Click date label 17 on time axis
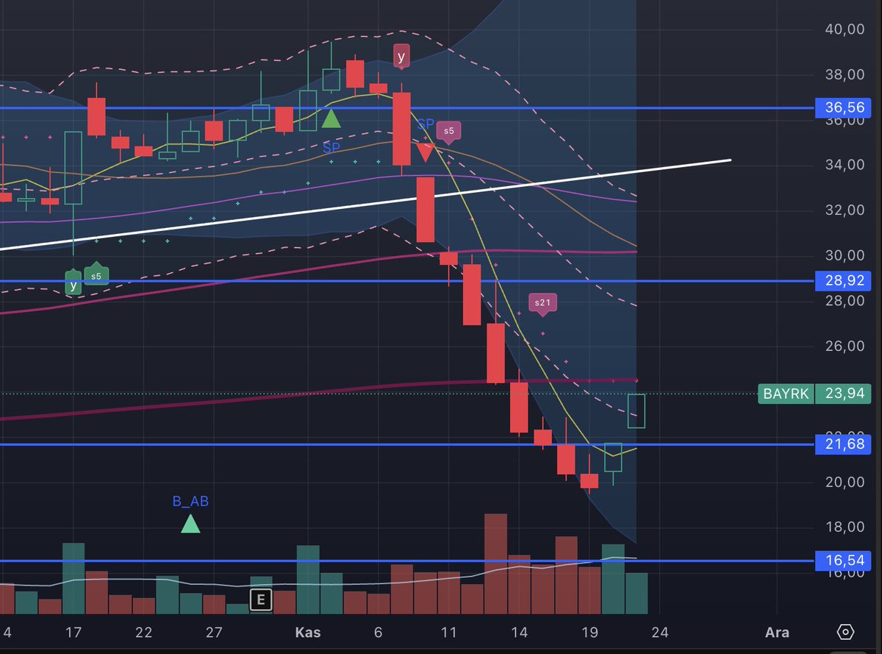The width and height of the screenshot is (882, 654). 73,632
